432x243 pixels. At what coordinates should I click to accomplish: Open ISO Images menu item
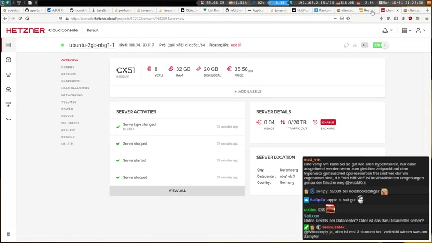70,123
